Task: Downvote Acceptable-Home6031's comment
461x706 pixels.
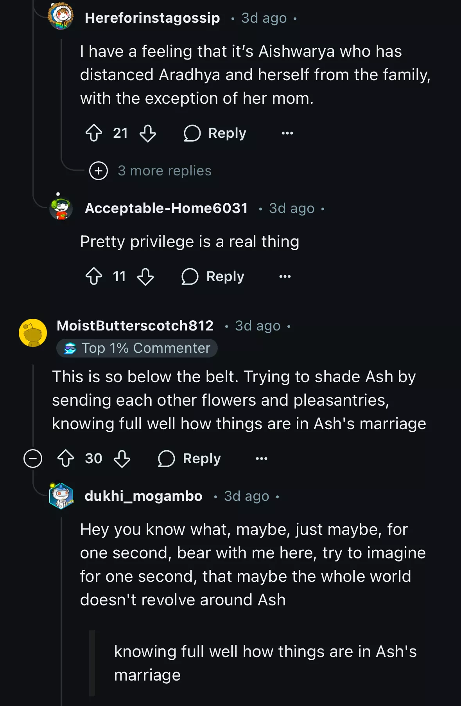Action: (x=145, y=276)
